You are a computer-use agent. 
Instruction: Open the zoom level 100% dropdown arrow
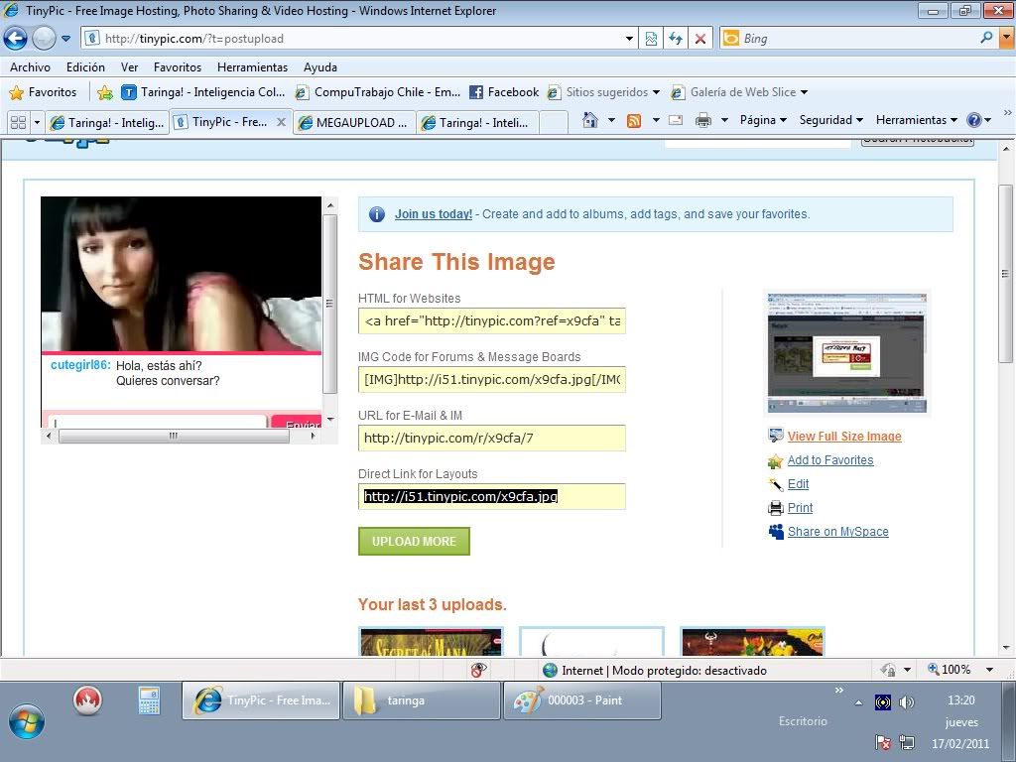989,670
